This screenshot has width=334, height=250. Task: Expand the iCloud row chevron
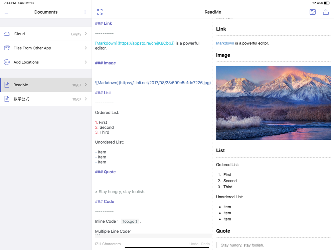click(x=86, y=34)
